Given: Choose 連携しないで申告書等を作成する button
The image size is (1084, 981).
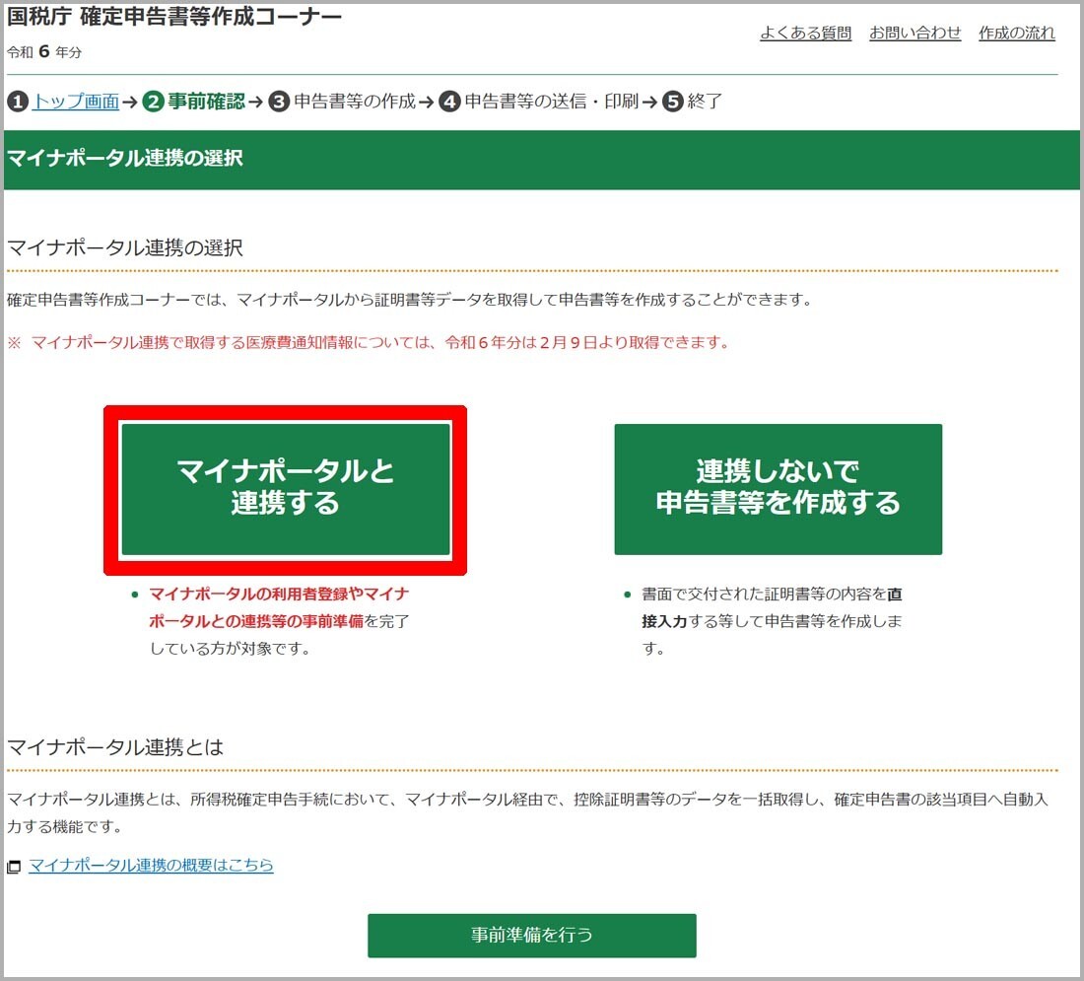Looking at the screenshot, I should (x=778, y=489).
